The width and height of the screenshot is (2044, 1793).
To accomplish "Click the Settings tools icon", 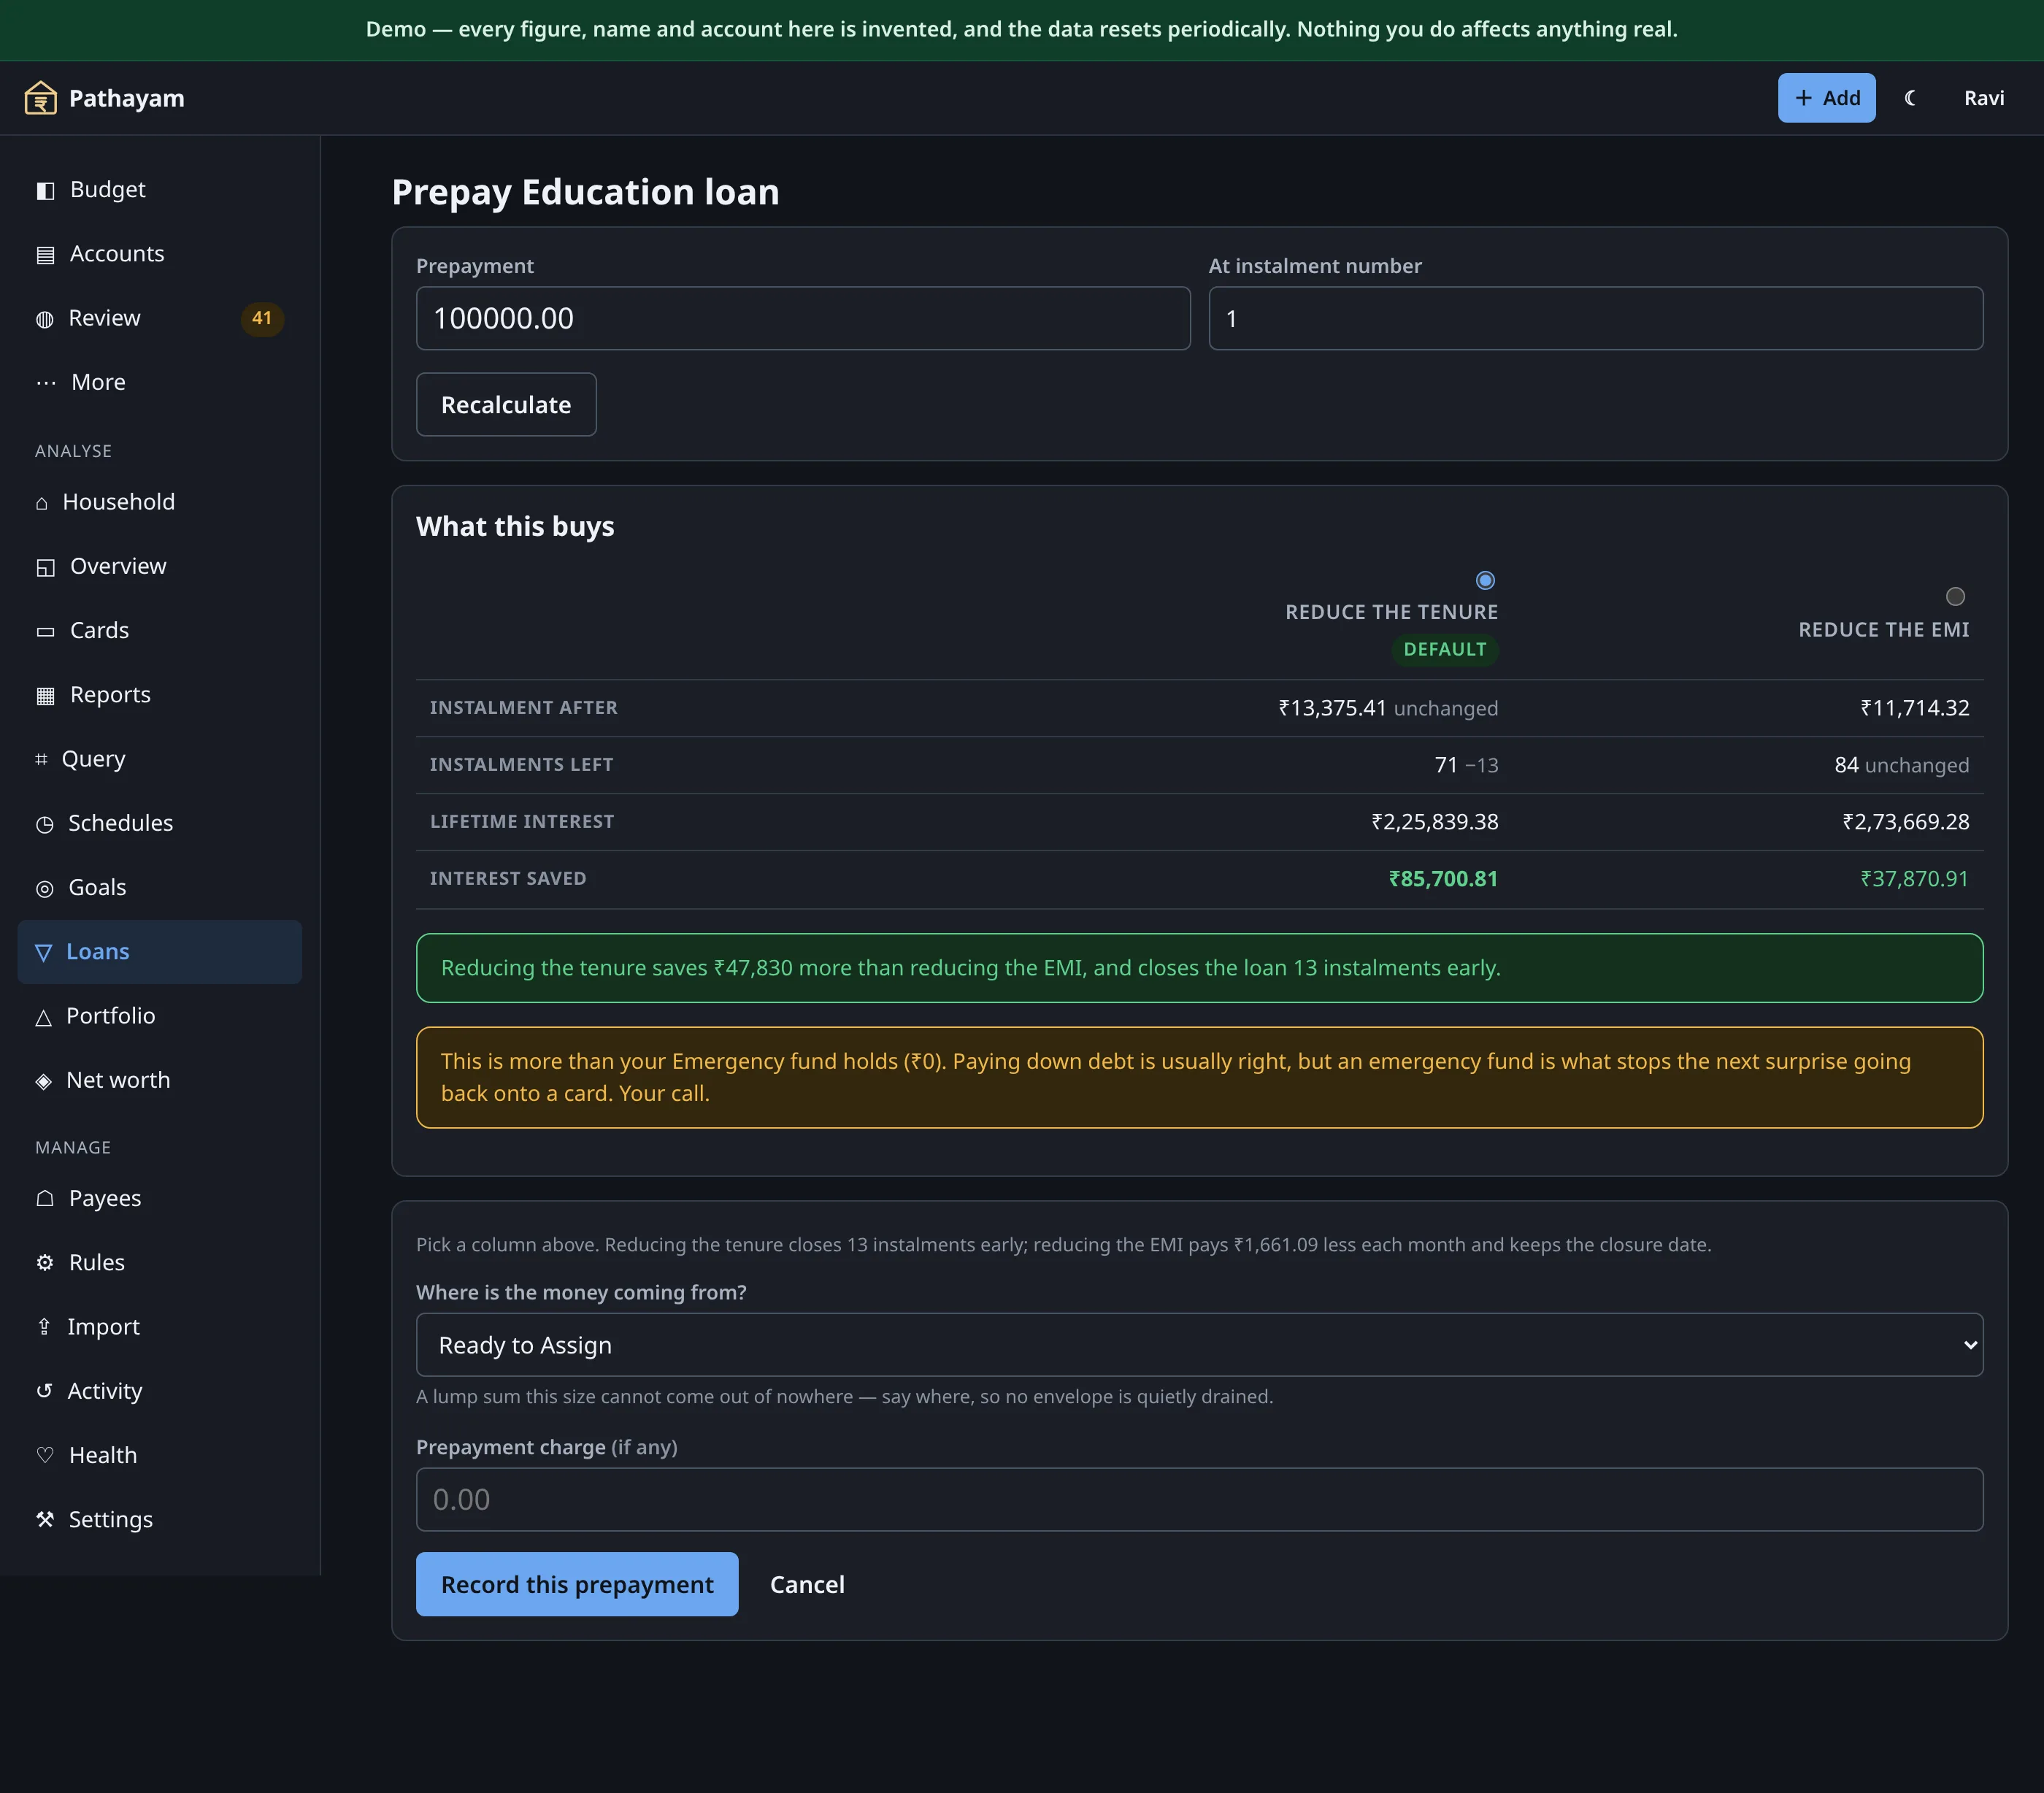I will (x=45, y=1519).
